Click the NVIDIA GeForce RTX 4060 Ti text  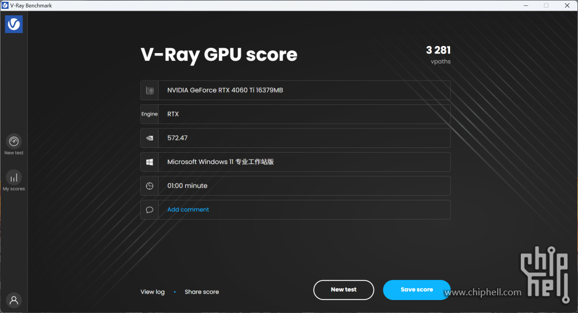point(225,90)
